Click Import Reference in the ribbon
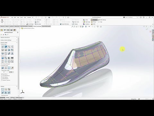 pos(64,24)
